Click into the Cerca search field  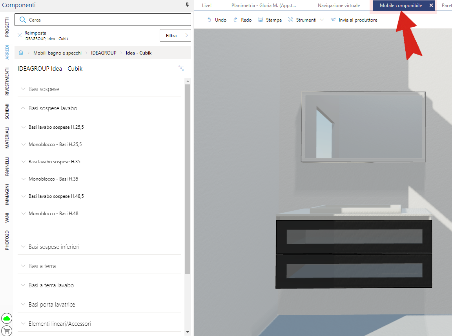[x=103, y=20]
